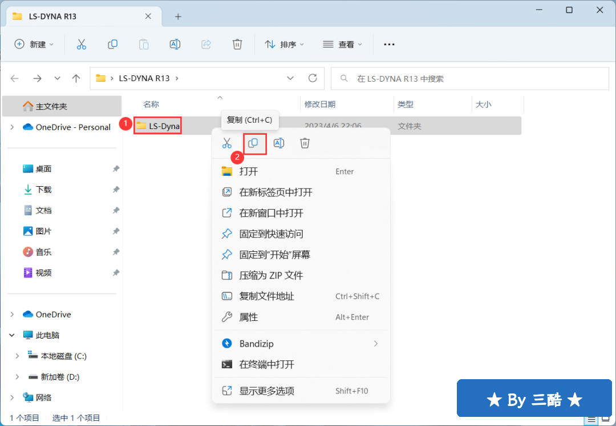This screenshot has height=426, width=616.
Task: Expand OneDrive - Personal tree node
Action: (12, 127)
